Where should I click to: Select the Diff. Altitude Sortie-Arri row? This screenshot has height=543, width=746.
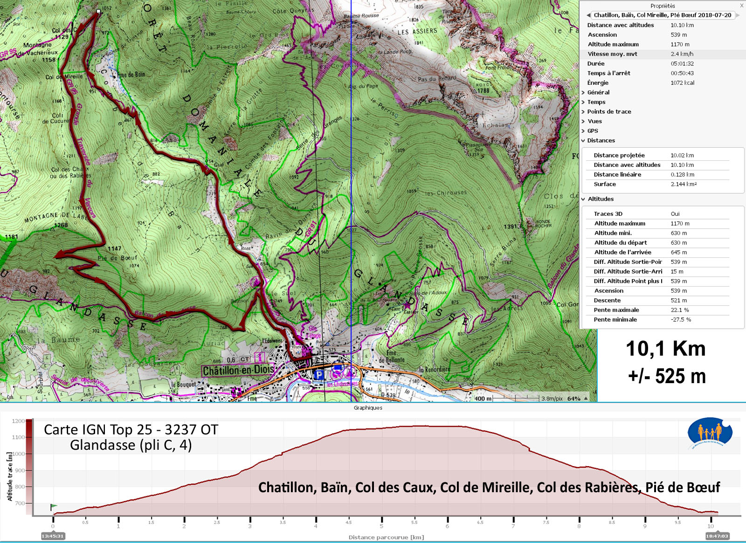662,272
